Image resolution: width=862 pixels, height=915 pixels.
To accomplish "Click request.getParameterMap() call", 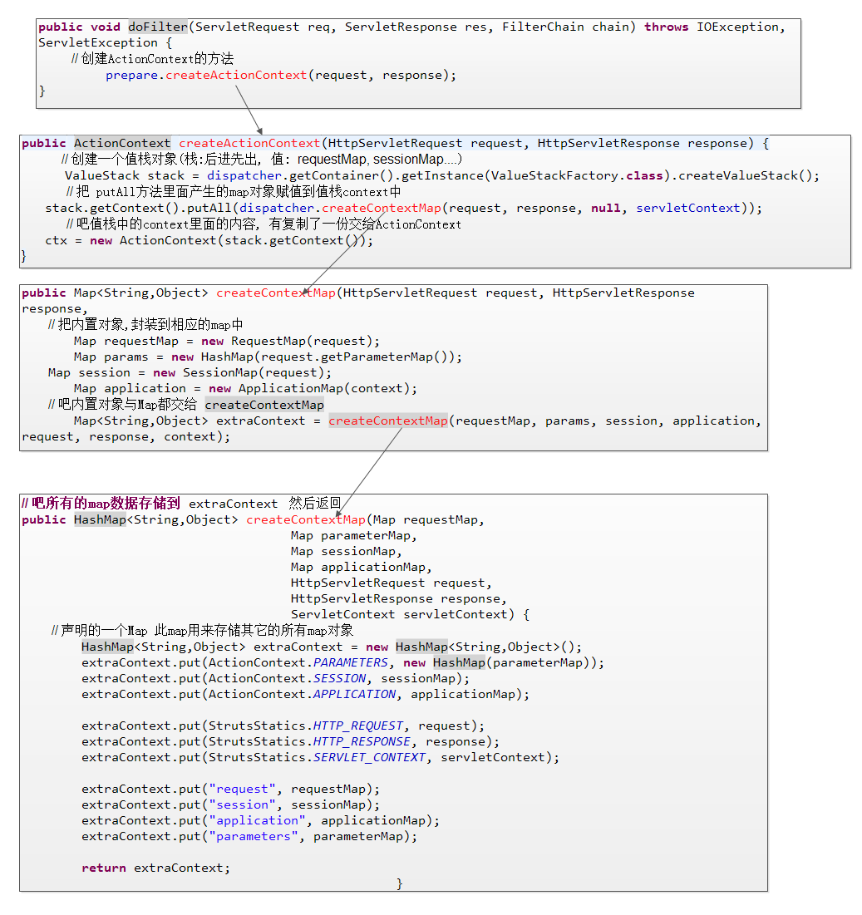I will 357,357.
